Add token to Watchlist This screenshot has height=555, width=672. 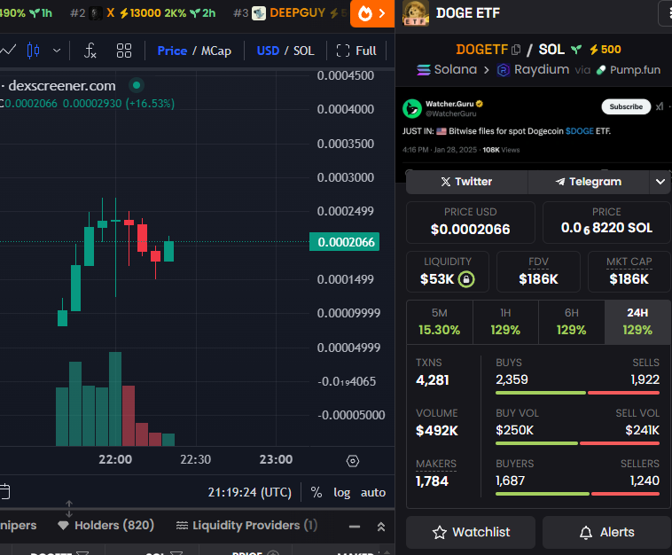click(x=471, y=532)
